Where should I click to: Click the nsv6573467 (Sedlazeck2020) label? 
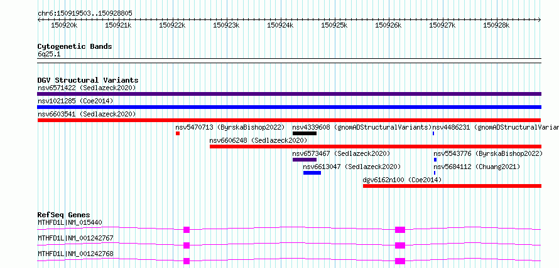pos(341,153)
